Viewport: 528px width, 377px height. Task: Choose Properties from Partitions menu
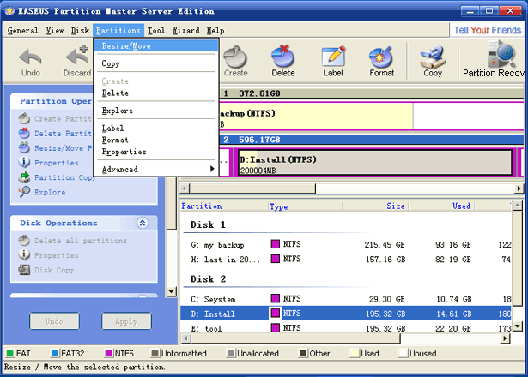[x=156, y=152]
